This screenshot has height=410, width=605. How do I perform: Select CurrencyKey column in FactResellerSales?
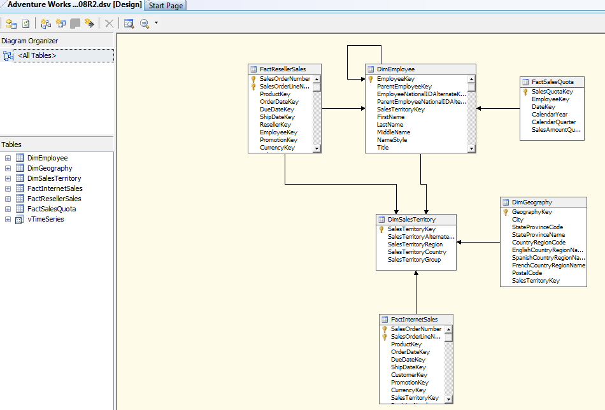pyautogui.click(x=277, y=148)
